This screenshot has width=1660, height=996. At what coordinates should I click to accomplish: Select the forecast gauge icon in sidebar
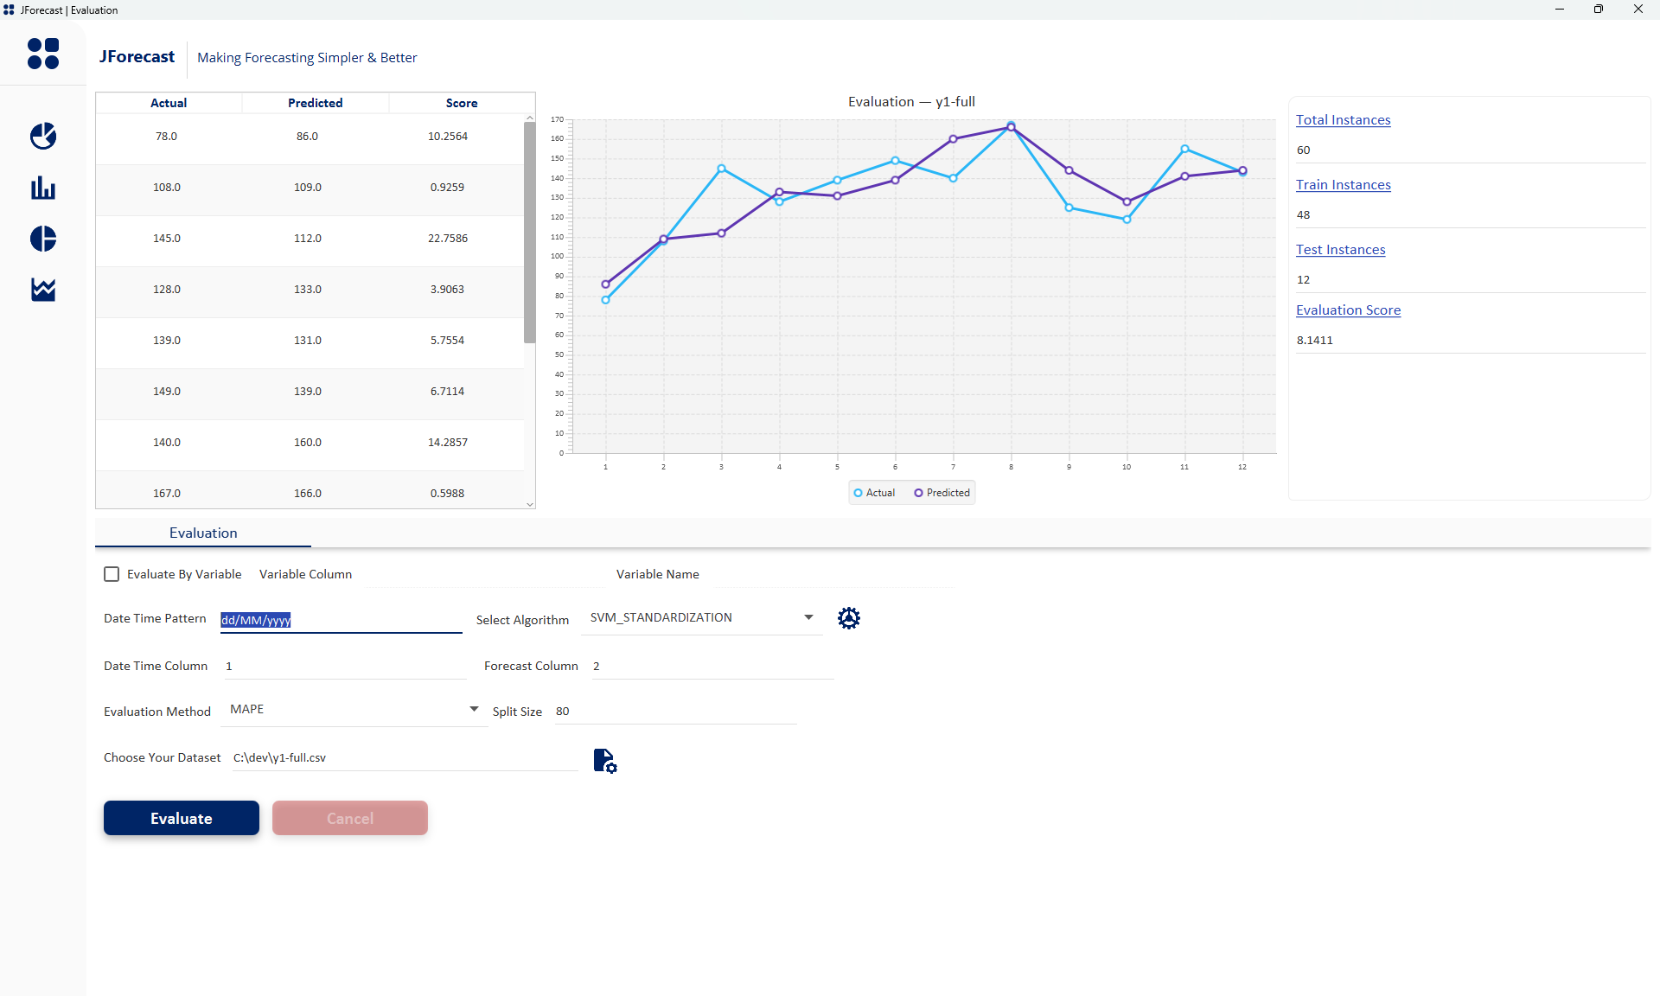click(x=42, y=136)
